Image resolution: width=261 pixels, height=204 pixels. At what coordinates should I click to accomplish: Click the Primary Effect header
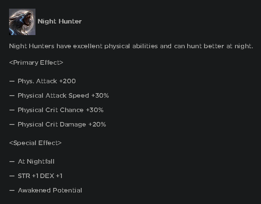pos(36,63)
